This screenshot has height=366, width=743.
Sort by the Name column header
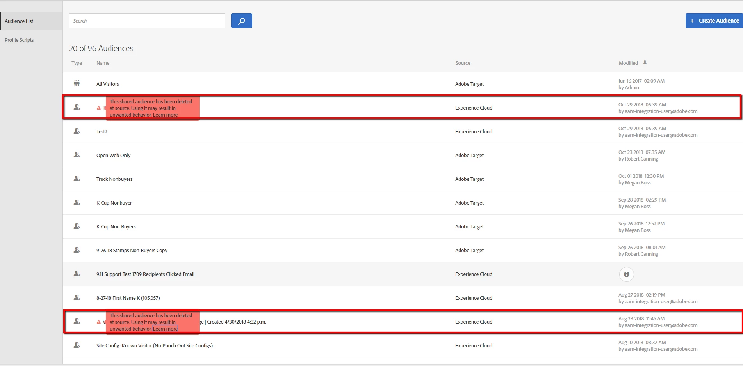103,63
